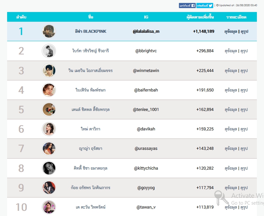Click the IG handle @kittychicha
Screen dimensions: 264x216
(146, 168)
